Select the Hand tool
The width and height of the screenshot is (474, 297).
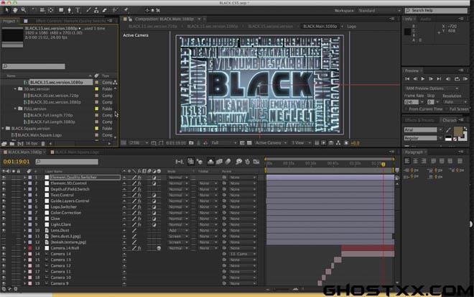[15, 10]
